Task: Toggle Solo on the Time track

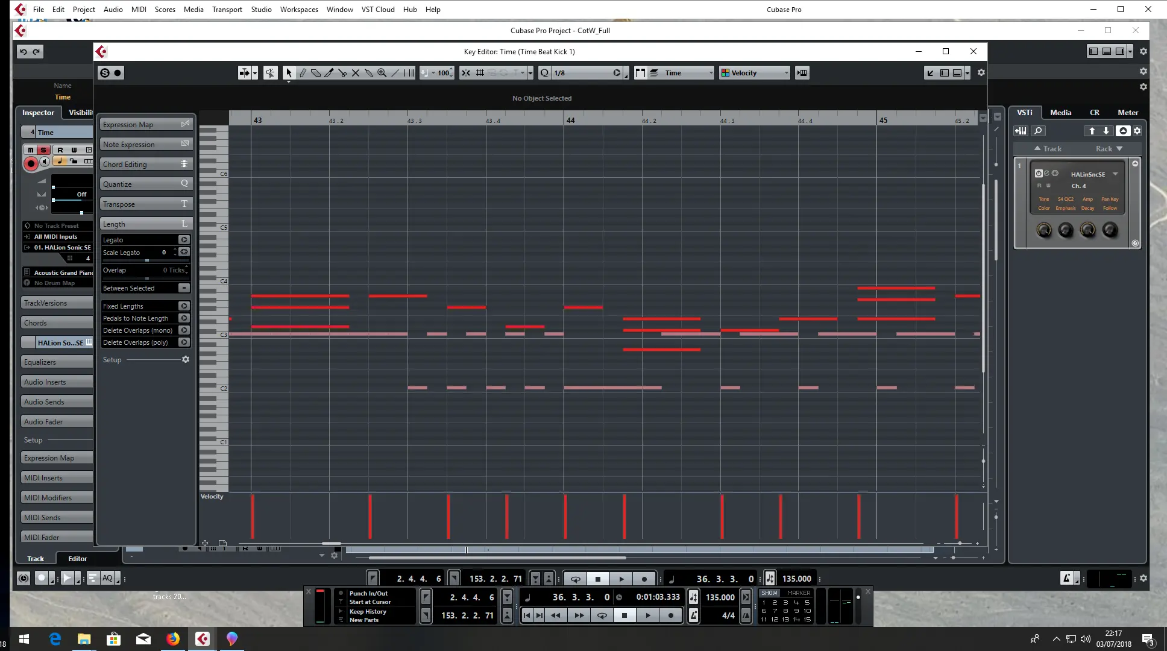Action: click(43, 150)
